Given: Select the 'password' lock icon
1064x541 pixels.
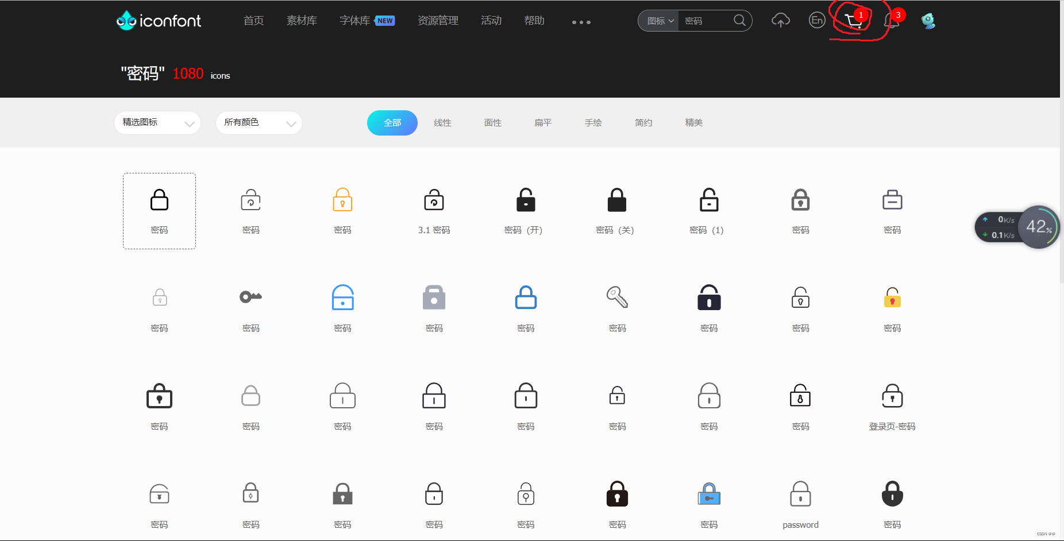Looking at the screenshot, I should [800, 494].
